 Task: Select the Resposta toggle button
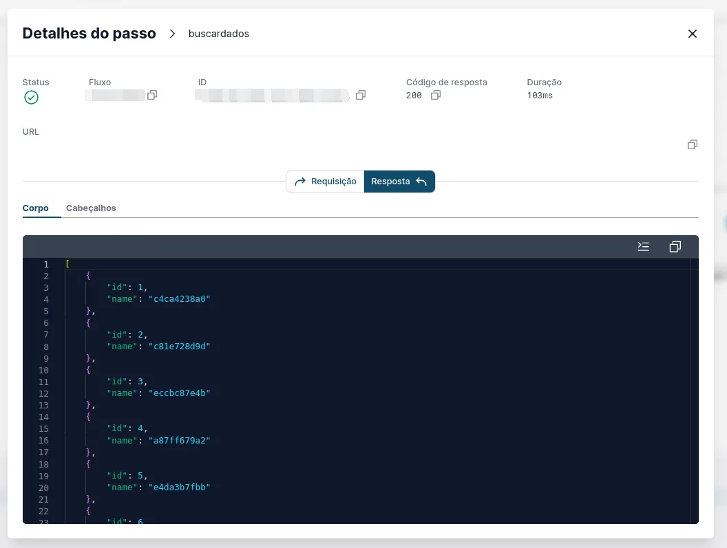coord(399,182)
